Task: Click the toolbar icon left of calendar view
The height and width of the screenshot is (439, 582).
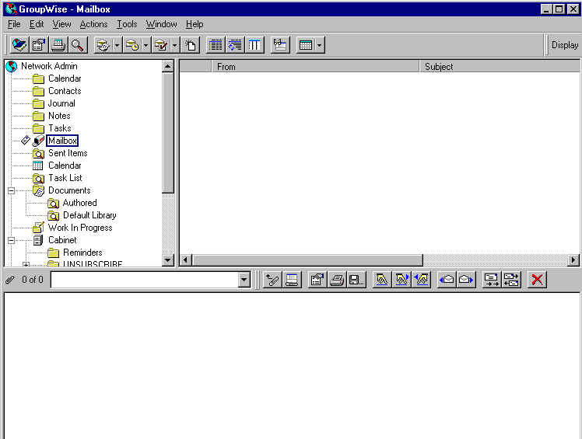Action: [280, 45]
